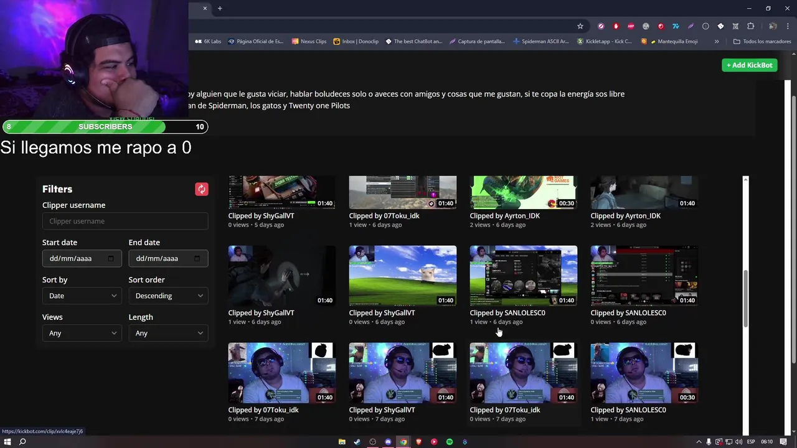Close the current browser tab

(x=205, y=8)
